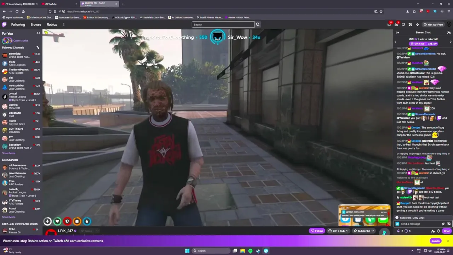Open the chat community users icon
The height and width of the screenshot is (255, 453).
coord(449,33)
